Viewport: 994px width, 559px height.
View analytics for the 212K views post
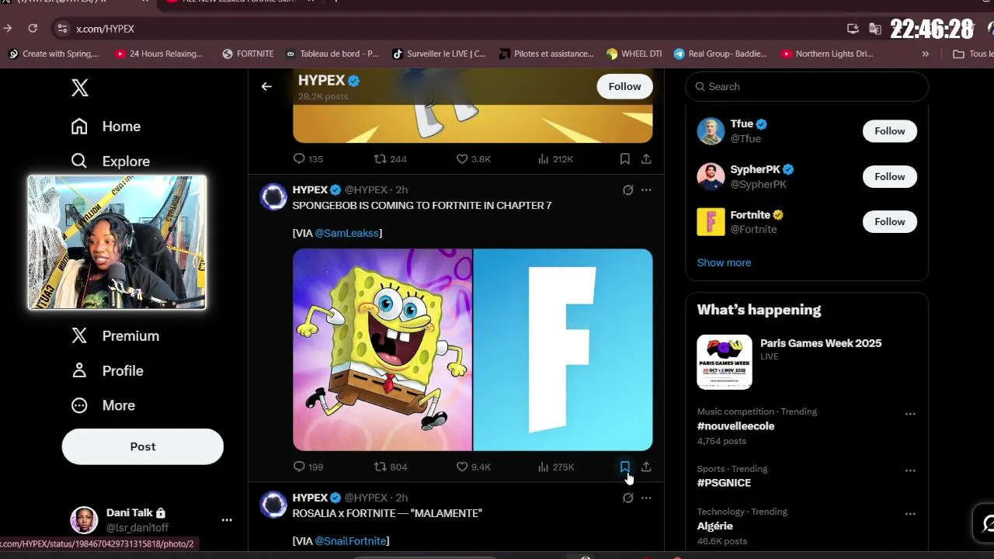(x=555, y=159)
